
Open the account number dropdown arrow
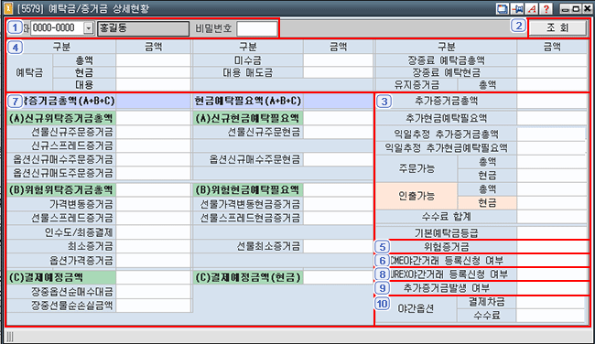(88, 28)
